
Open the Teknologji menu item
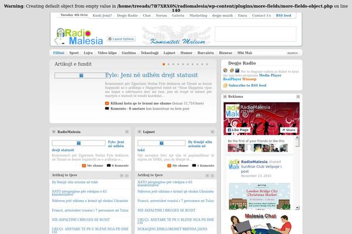(x=150, y=53)
